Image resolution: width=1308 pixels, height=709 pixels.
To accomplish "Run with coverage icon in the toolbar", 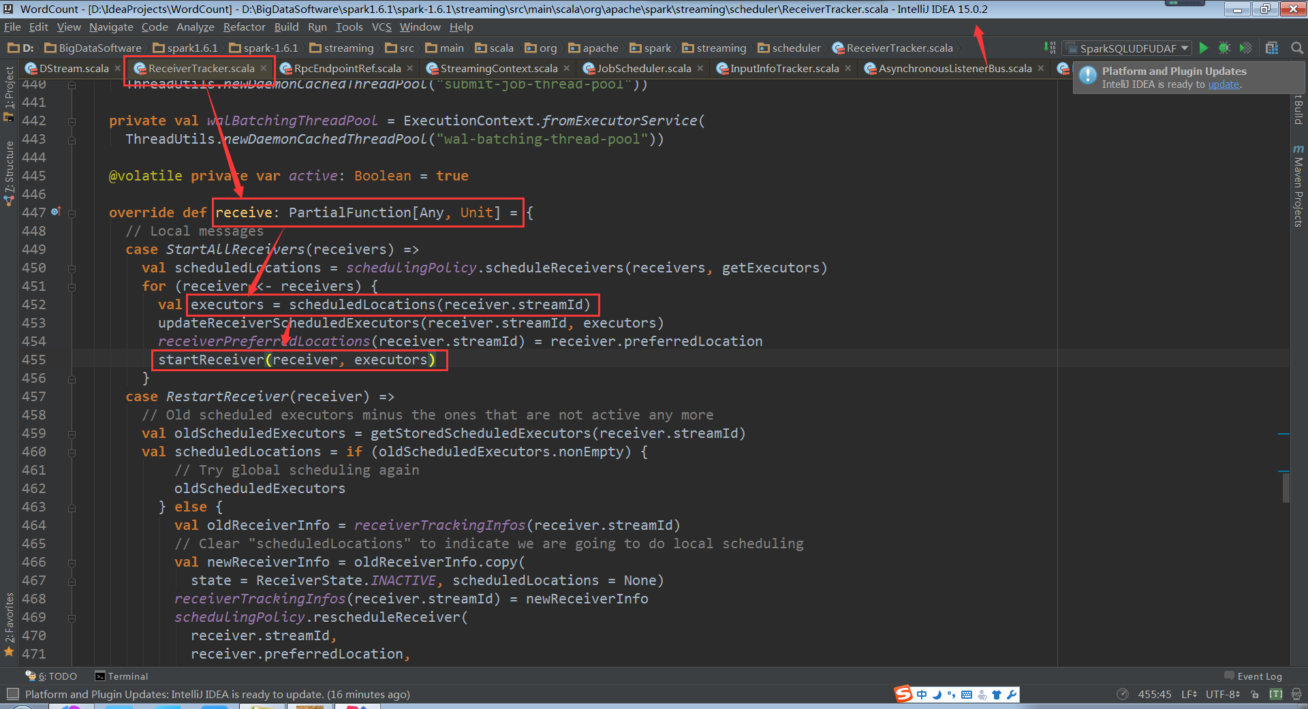I will click(1245, 48).
